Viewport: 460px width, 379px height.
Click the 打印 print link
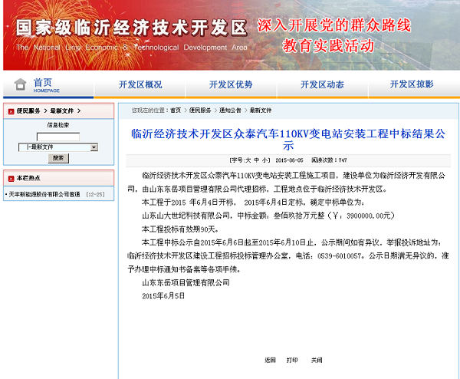pos(292,360)
